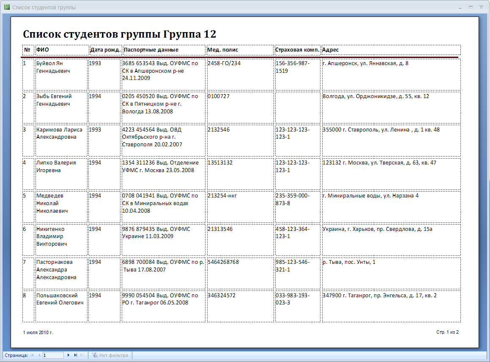Click the report icon in the title bar
Viewport: 490px width, 362px height.
click(x=6, y=8)
